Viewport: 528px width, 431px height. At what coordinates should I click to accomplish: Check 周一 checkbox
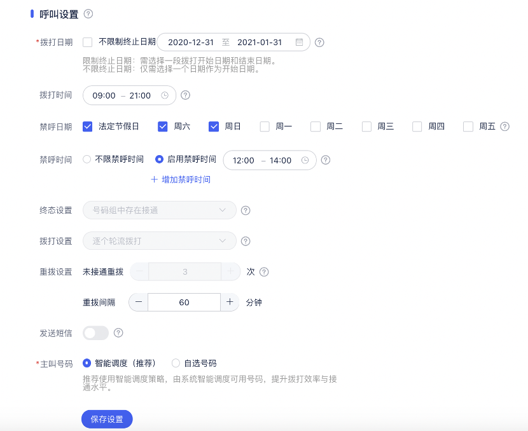[265, 127]
